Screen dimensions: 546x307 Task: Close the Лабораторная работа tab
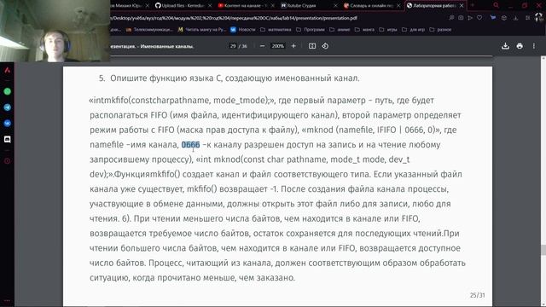[462, 6]
